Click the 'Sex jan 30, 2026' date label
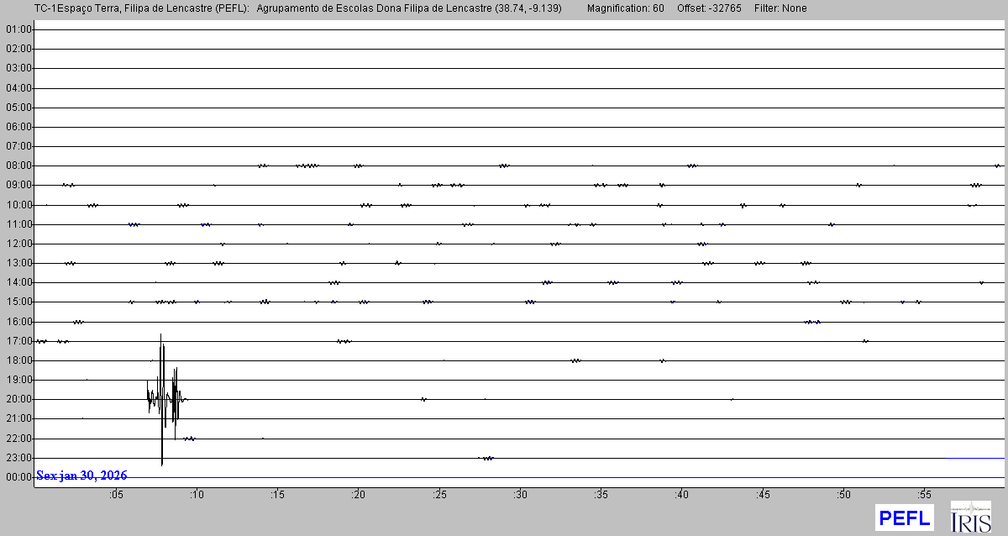 coord(81,476)
